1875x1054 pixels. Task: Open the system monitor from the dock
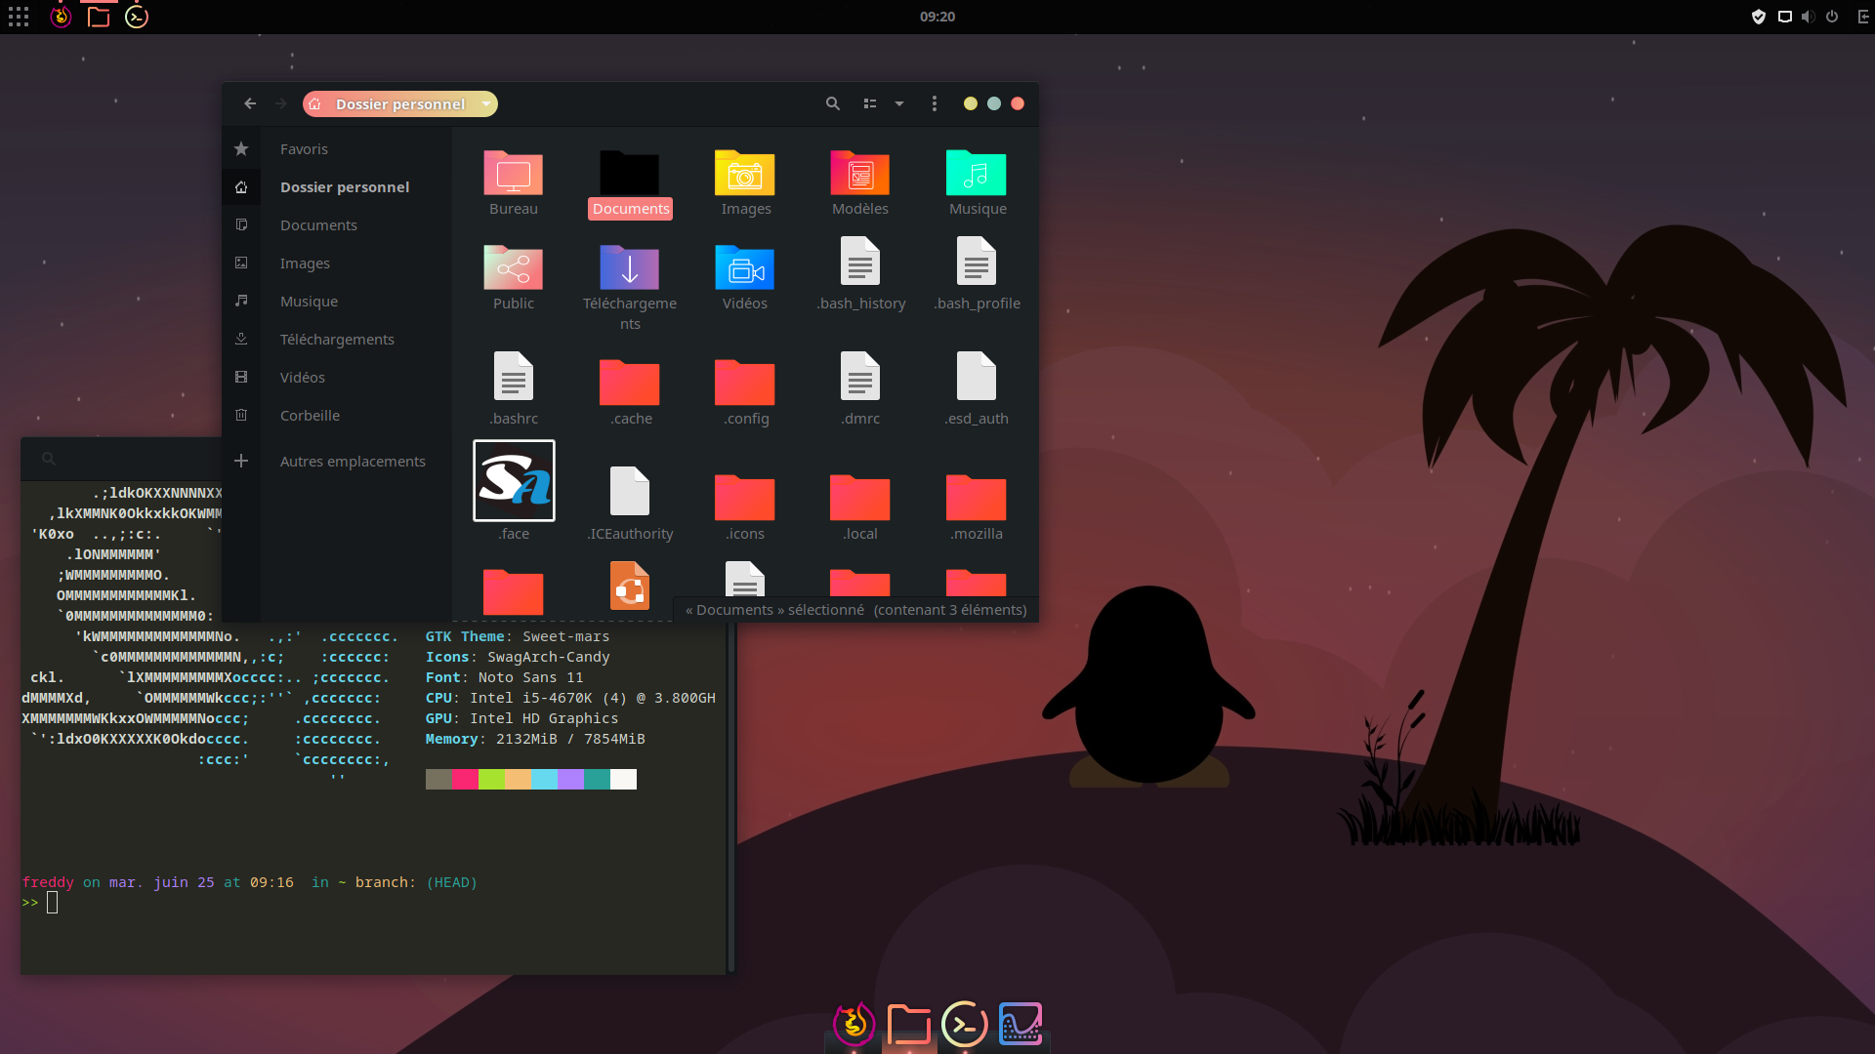[x=1021, y=1024]
